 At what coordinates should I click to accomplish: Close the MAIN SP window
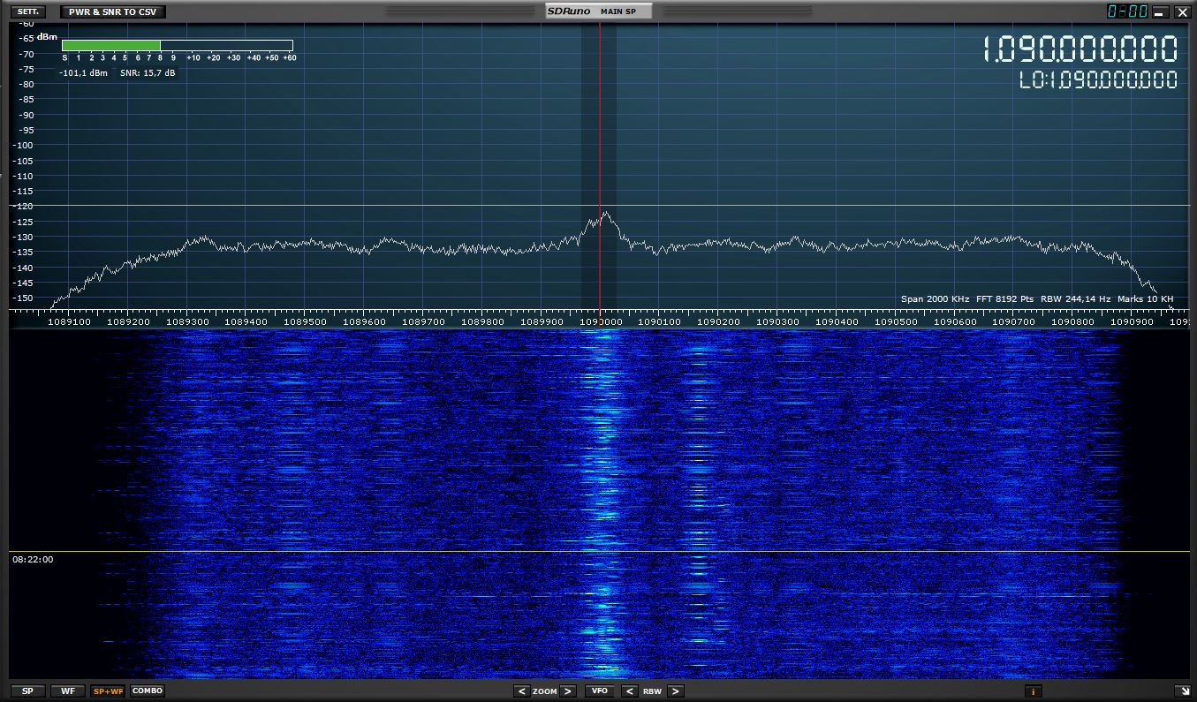click(x=1182, y=12)
